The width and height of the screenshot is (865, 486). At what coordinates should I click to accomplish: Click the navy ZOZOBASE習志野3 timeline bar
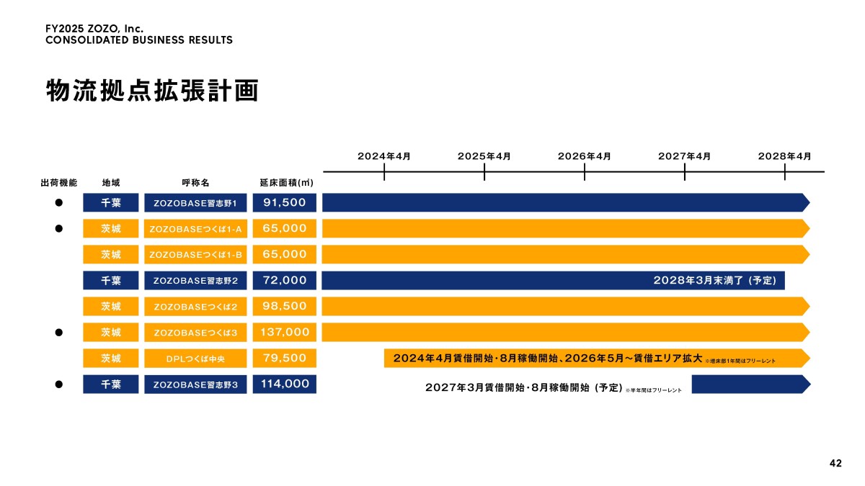point(751,384)
